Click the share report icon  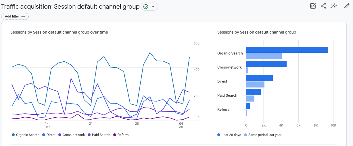[323, 6]
